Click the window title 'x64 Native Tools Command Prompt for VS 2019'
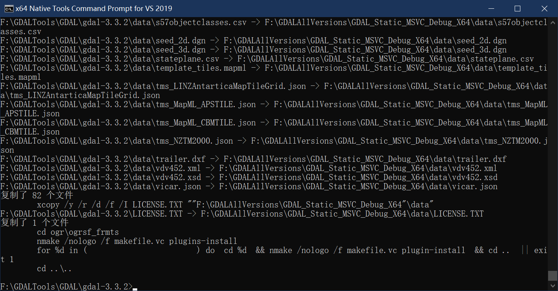This screenshot has width=558, height=291. (94, 8)
